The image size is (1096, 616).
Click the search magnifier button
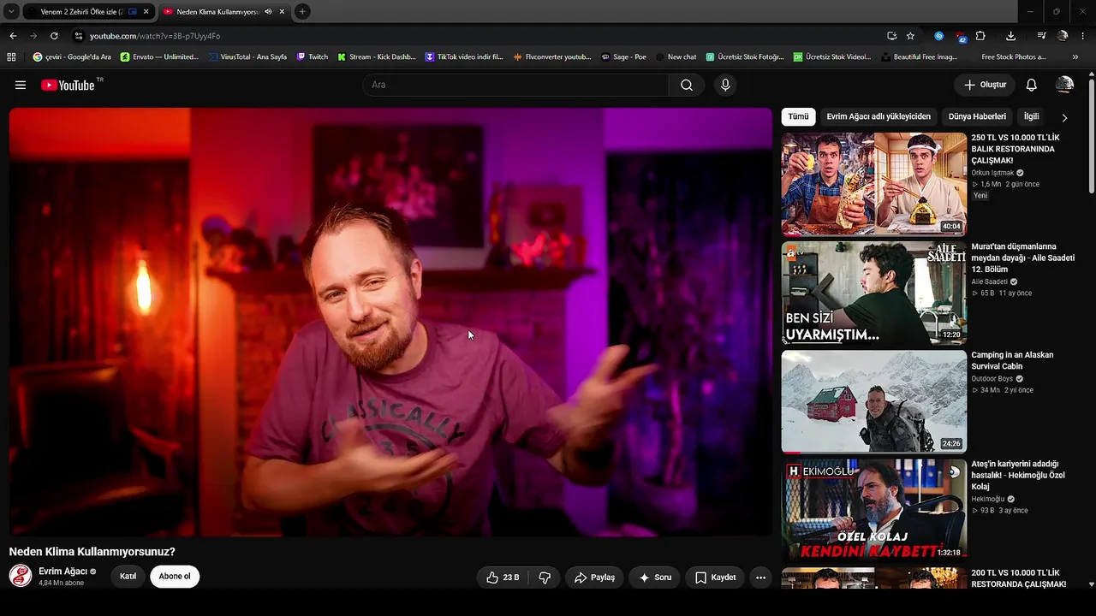pyautogui.click(x=687, y=85)
